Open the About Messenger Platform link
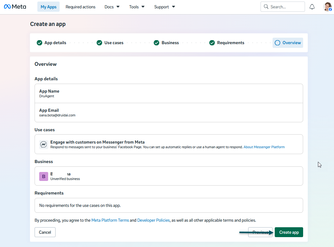This screenshot has height=247, width=334. click(x=264, y=147)
